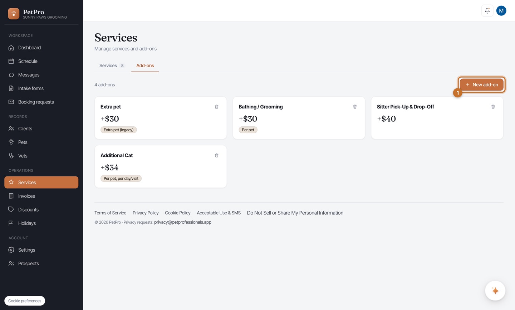Click the Services tab count badge 8

(x=122, y=66)
